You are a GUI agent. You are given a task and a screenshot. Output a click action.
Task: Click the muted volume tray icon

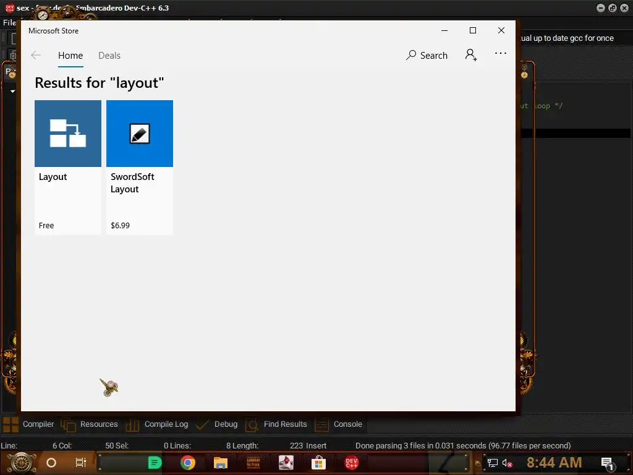tap(507, 463)
